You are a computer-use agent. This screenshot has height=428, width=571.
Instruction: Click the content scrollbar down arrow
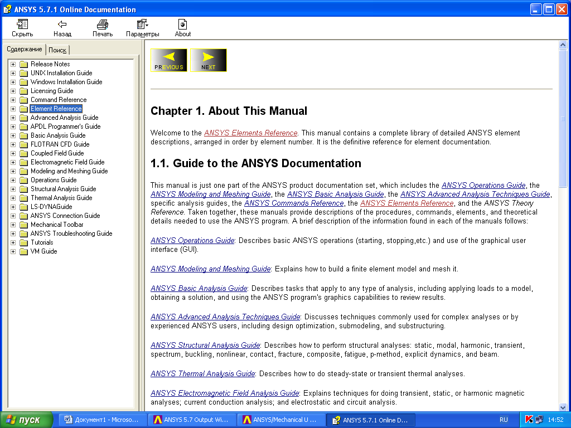[563, 407]
